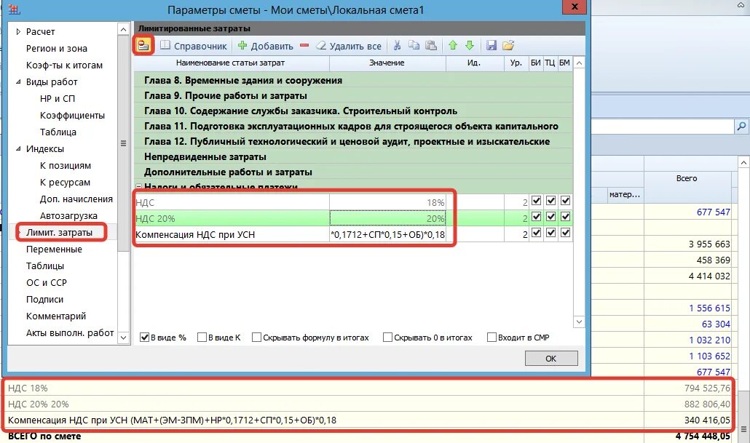Close the Параметры сметы dialog

(x=575, y=7)
